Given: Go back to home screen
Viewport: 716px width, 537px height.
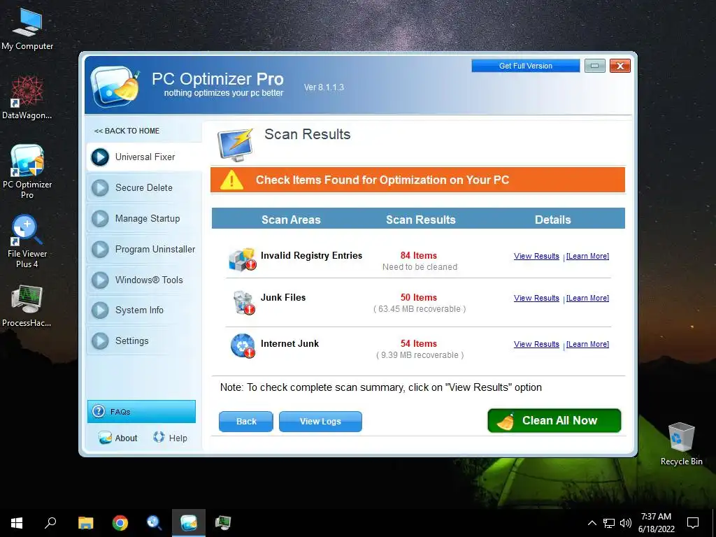Looking at the screenshot, I should click(x=127, y=131).
